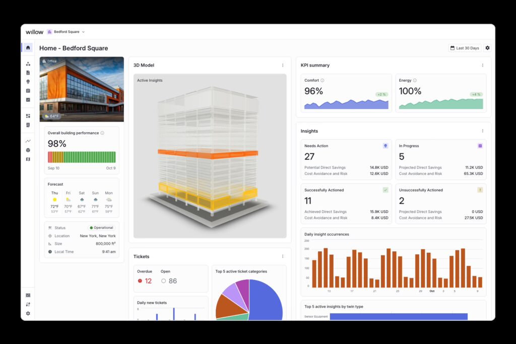Click the 64°F weather badge on building photo
The width and height of the screenshot is (516, 344).
click(52, 117)
